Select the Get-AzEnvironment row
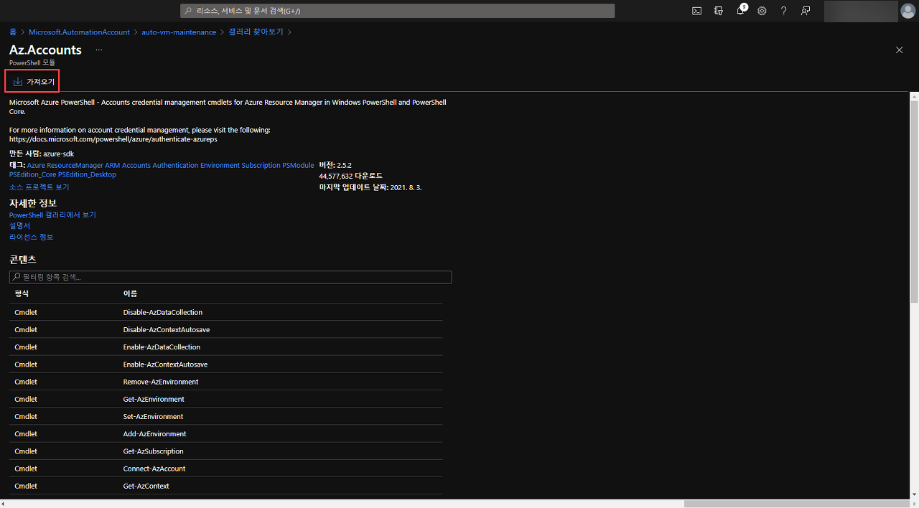The image size is (919, 508). coord(226,399)
